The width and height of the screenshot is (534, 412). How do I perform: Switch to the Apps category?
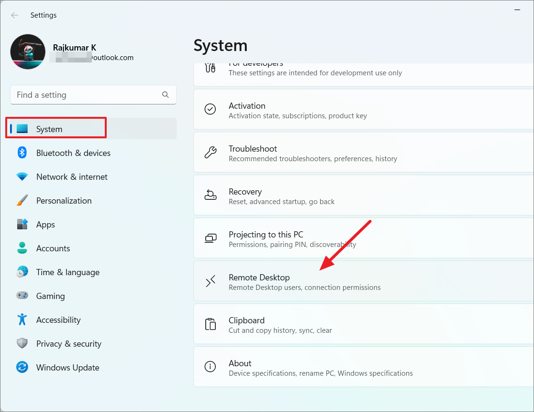tap(46, 225)
